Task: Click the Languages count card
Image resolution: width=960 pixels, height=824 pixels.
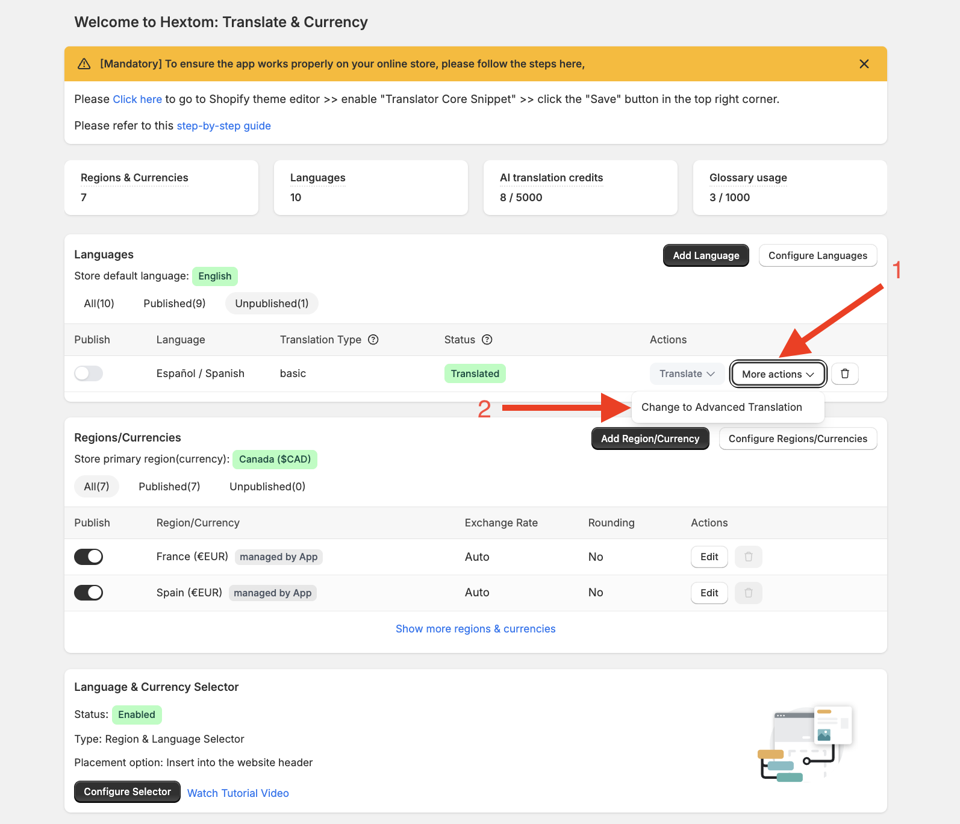Action: click(x=371, y=187)
